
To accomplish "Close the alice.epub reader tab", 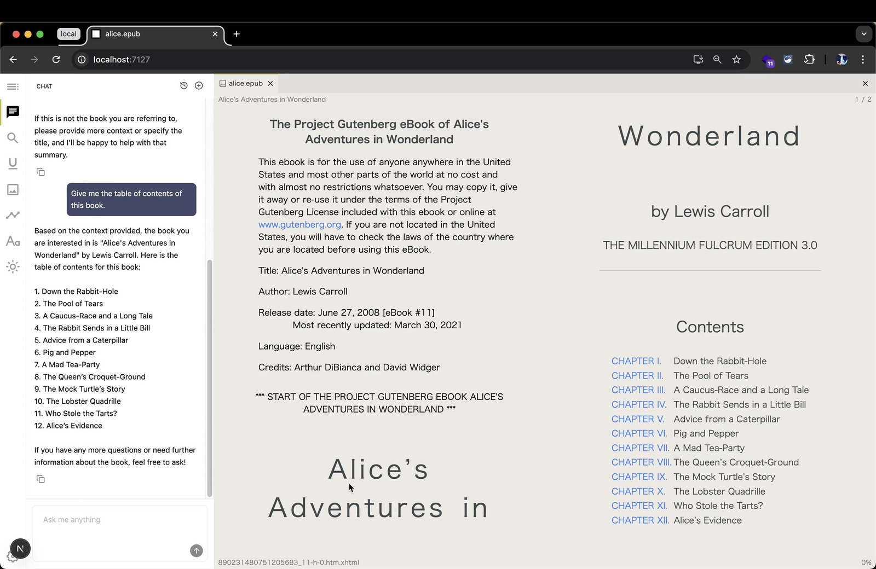I will pos(270,84).
